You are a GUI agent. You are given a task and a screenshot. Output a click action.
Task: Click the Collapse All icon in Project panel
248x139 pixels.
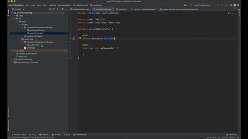coord(58,9)
